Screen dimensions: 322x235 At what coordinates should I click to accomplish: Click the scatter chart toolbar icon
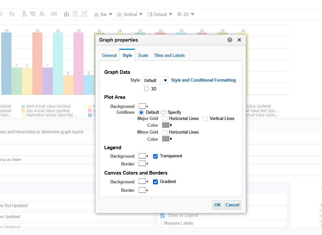[x=84, y=14]
